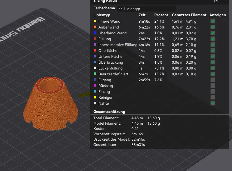Click the Farbschema label

point(104,8)
